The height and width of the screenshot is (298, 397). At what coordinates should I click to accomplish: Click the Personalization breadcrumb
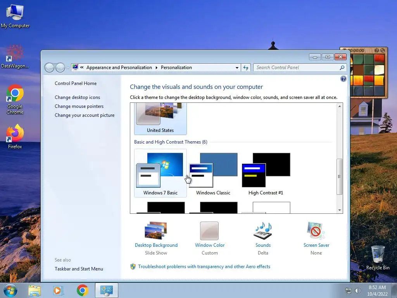coord(176,68)
